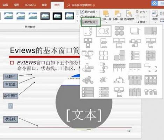The width and height of the screenshot is (164, 140).
Task: Apply the dark gray frame picture style
Action: tap(45, 16)
